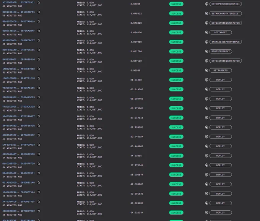This screenshot has width=260, height=221.
Task: Copy hash of the REGISTERPROXY transaction
Action: click(x=39, y=50)
